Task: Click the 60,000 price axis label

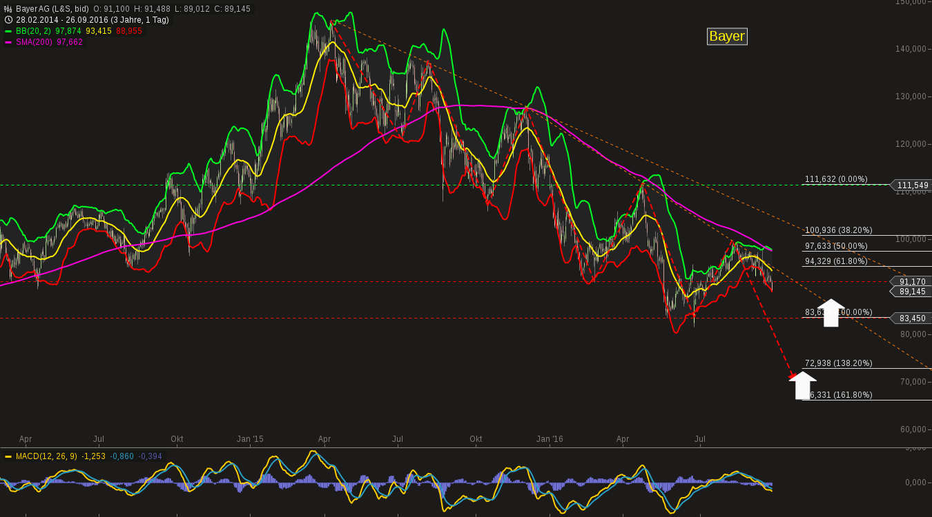Action: coord(913,429)
